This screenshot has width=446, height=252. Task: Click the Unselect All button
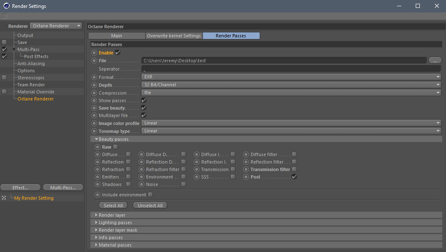[x=150, y=206]
